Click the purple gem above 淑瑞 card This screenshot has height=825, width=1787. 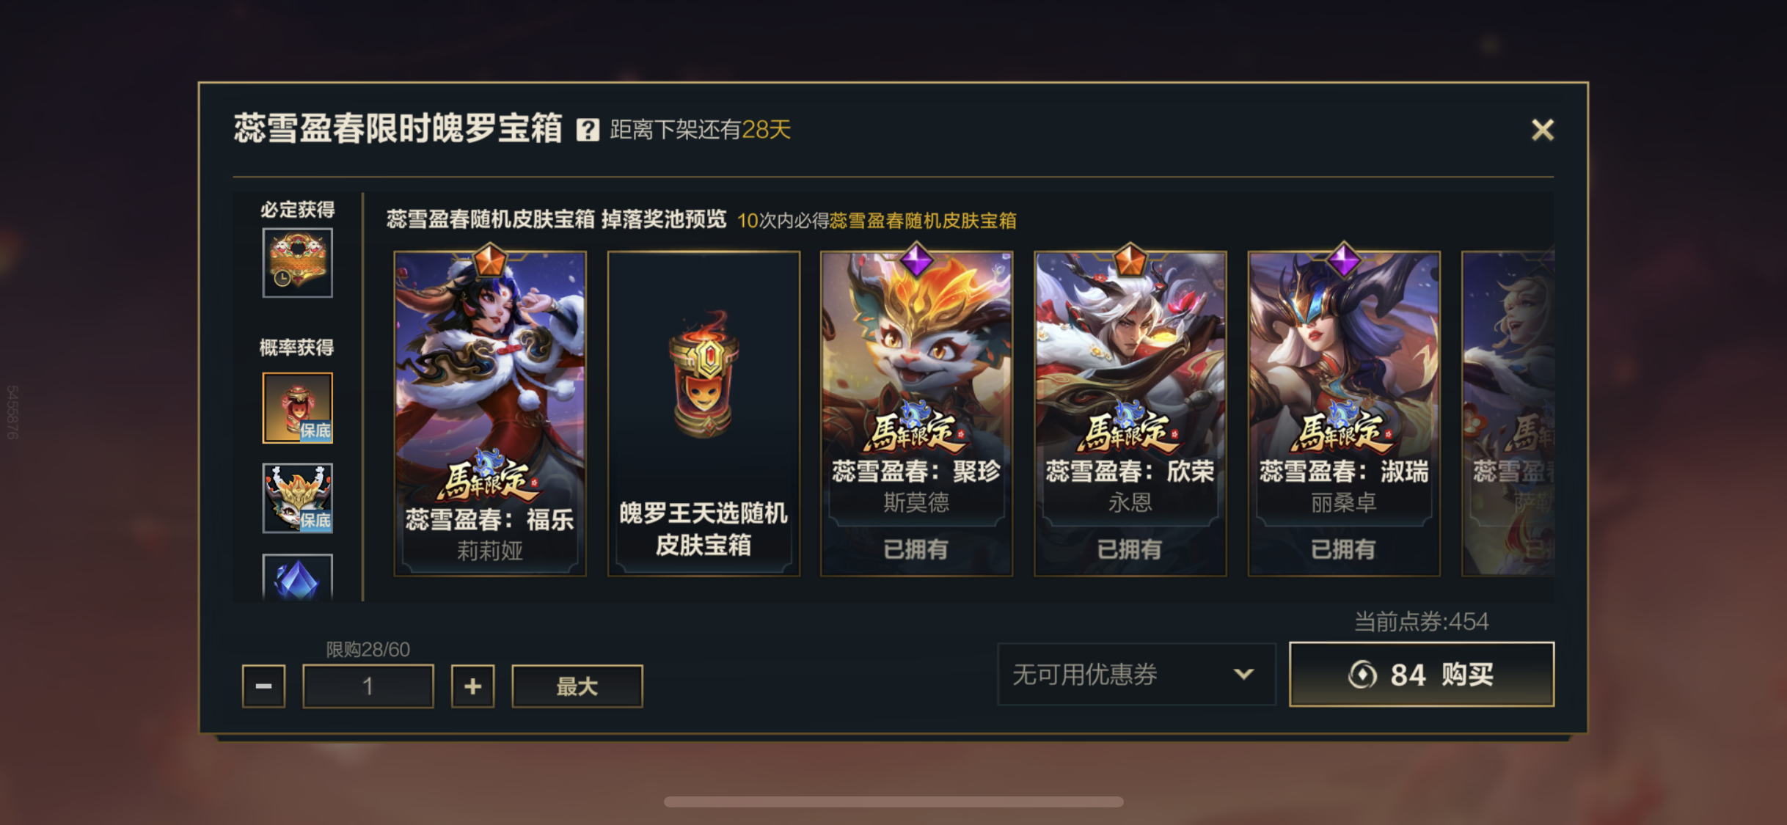click(x=1344, y=260)
